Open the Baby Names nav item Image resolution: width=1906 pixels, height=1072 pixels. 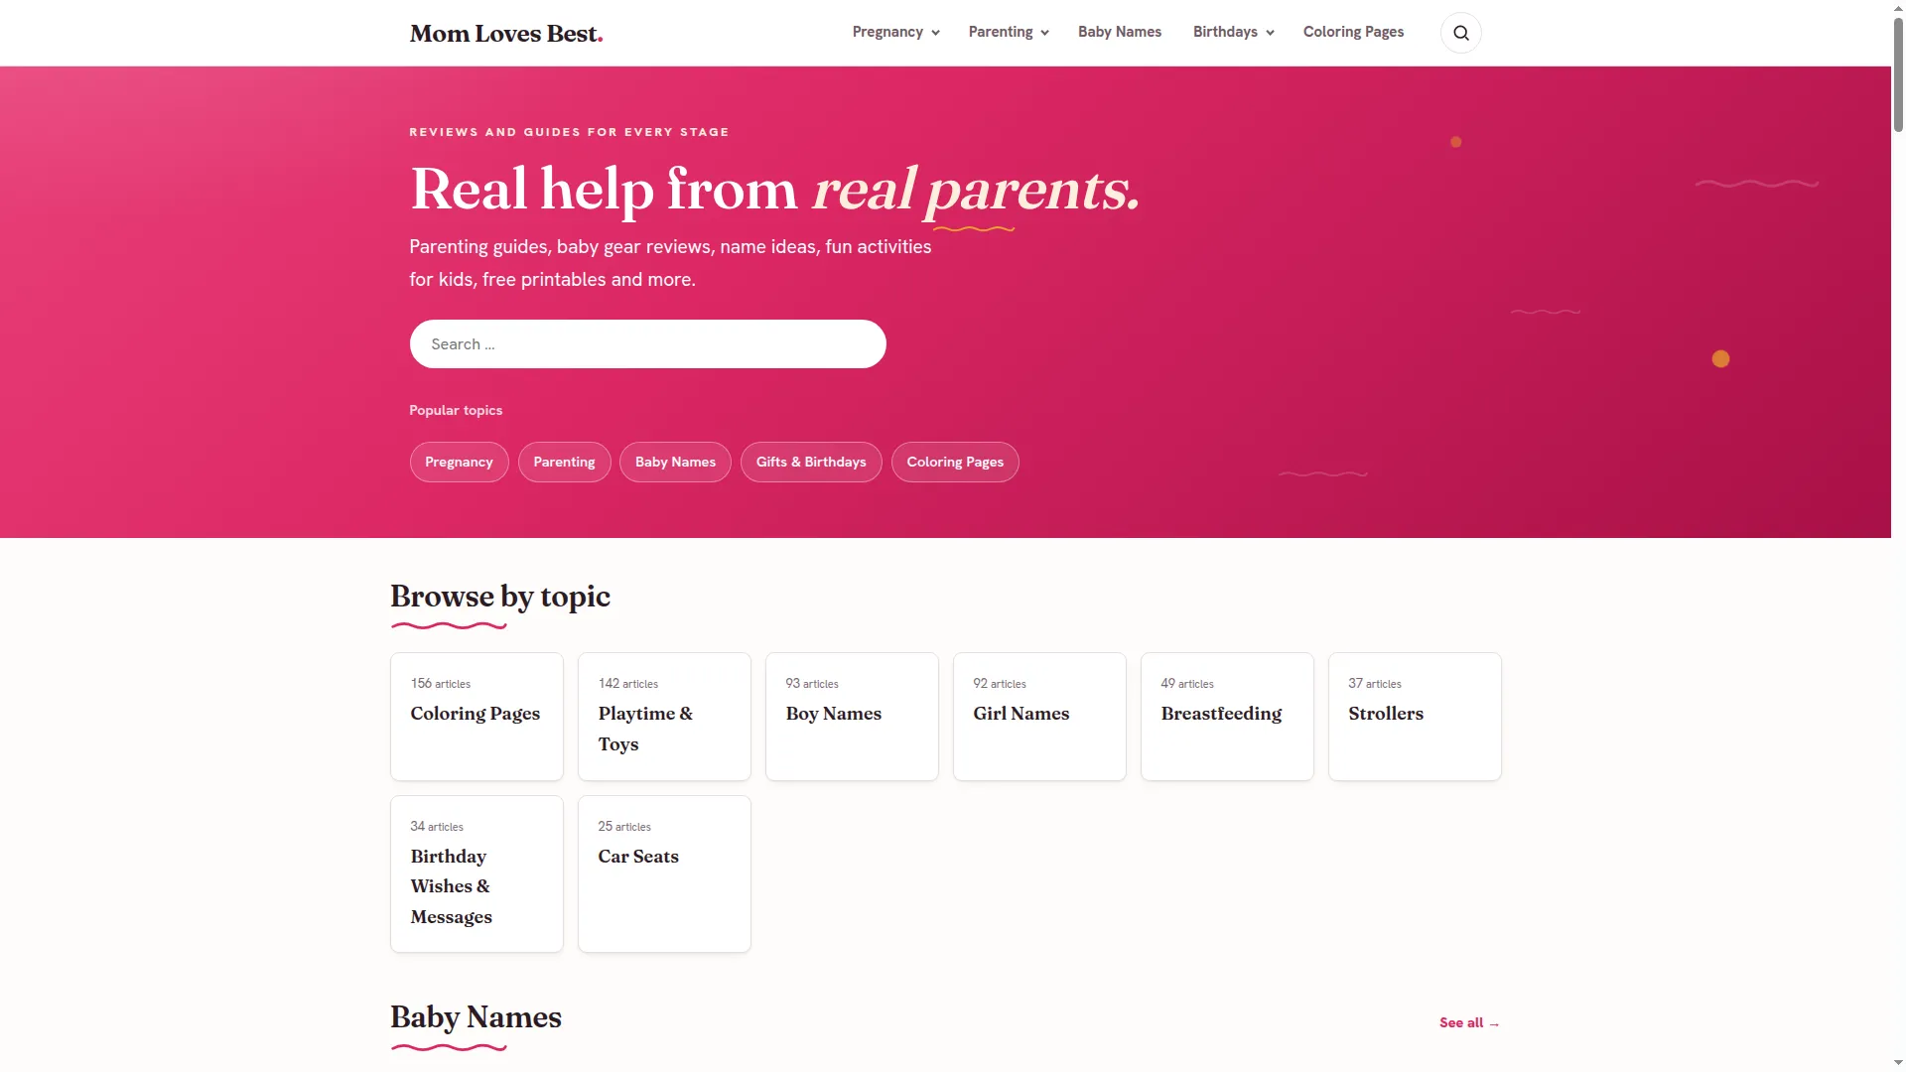(1120, 32)
